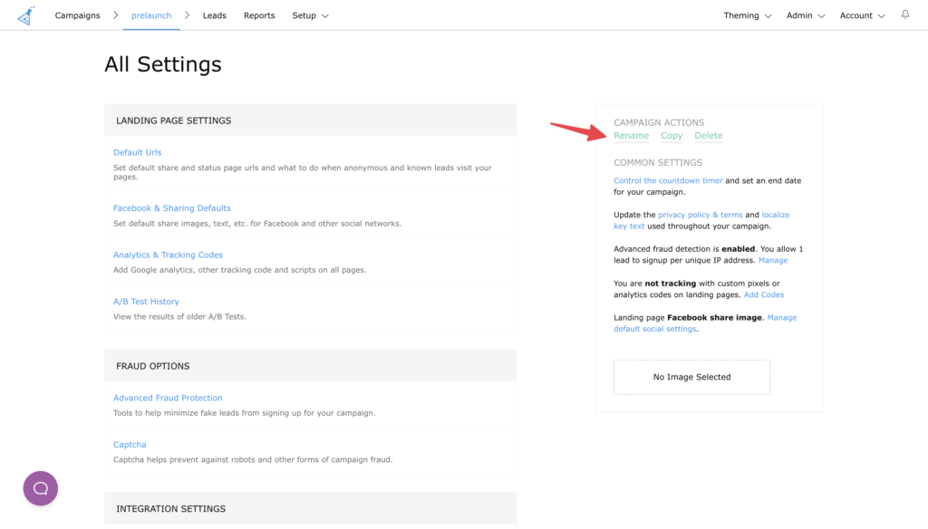Expand the Admin dropdown
Viewport: 928px width, 529px height.
tap(806, 15)
